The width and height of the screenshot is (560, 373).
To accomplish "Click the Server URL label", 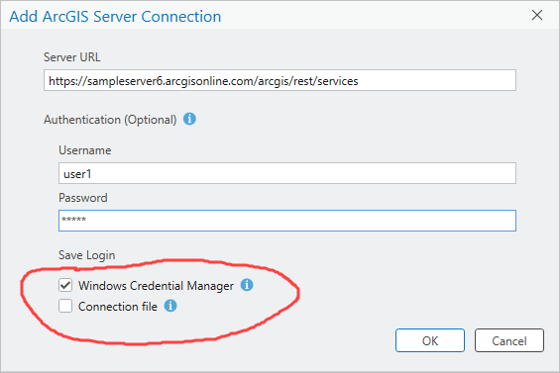I will tap(71, 57).
